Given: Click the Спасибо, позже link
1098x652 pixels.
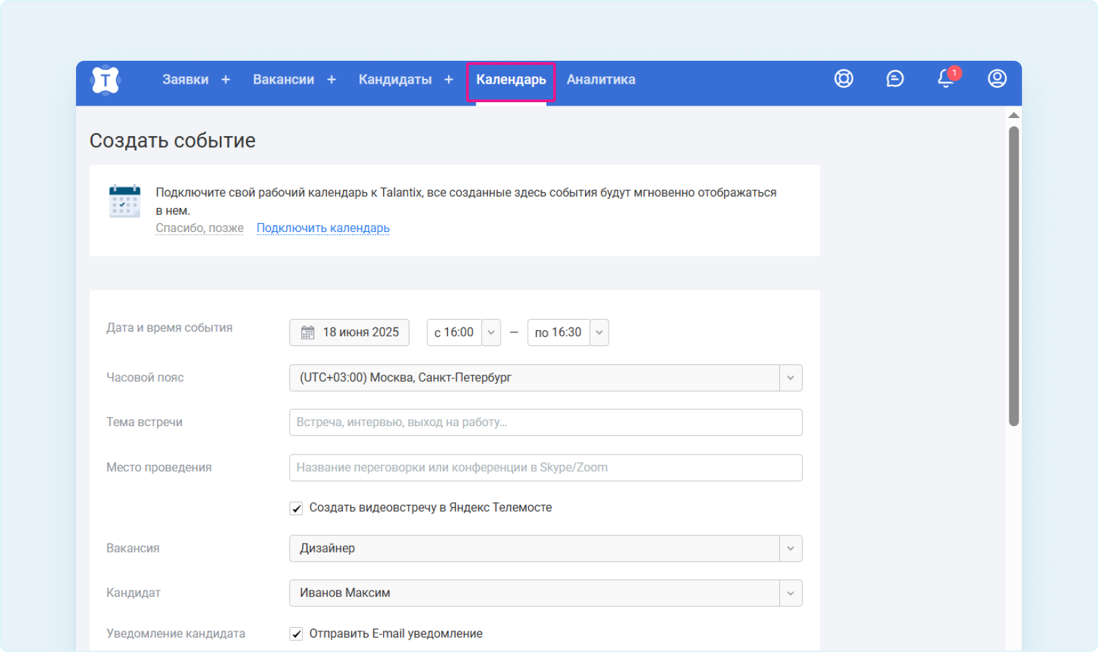Looking at the screenshot, I should pos(199,228).
